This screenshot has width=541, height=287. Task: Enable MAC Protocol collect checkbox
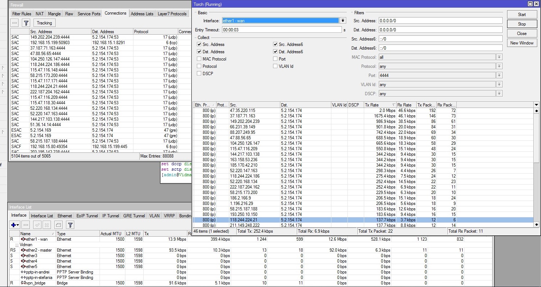tap(199, 59)
